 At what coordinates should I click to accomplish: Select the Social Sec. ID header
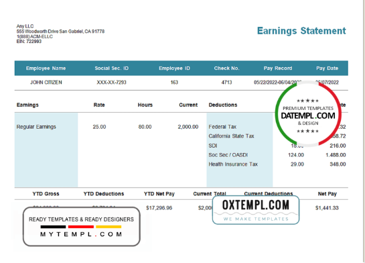(111, 68)
